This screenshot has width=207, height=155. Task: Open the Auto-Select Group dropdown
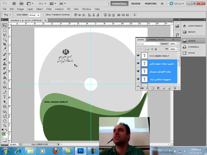[x=34, y=15]
